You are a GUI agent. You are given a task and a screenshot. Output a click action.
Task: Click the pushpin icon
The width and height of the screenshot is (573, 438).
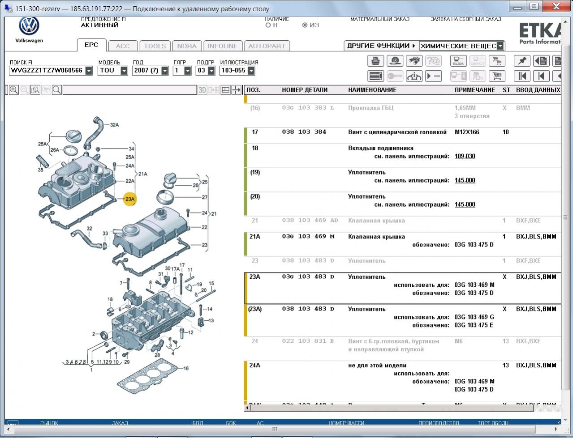point(522,61)
